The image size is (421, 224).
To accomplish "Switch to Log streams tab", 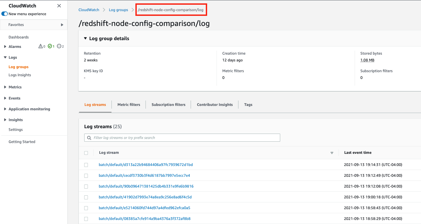I will [95, 105].
